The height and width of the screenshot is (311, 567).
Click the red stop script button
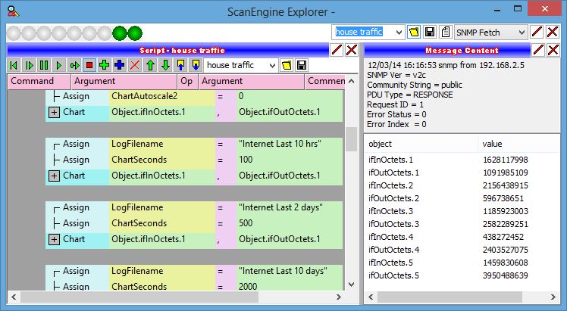pos(89,65)
